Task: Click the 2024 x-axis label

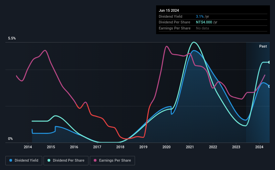Action: click(259, 147)
